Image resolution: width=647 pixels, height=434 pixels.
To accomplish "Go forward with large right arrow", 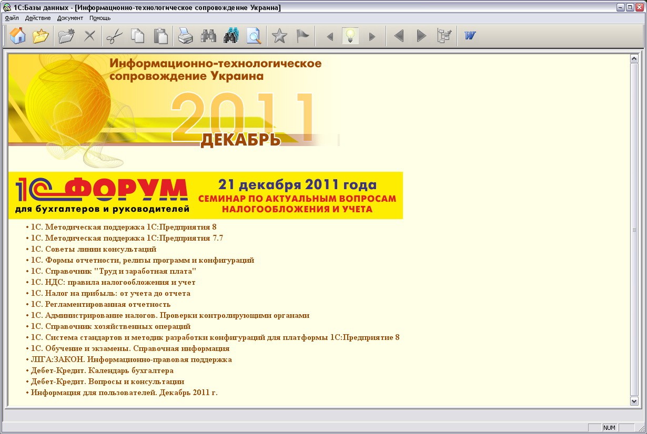I will (421, 36).
